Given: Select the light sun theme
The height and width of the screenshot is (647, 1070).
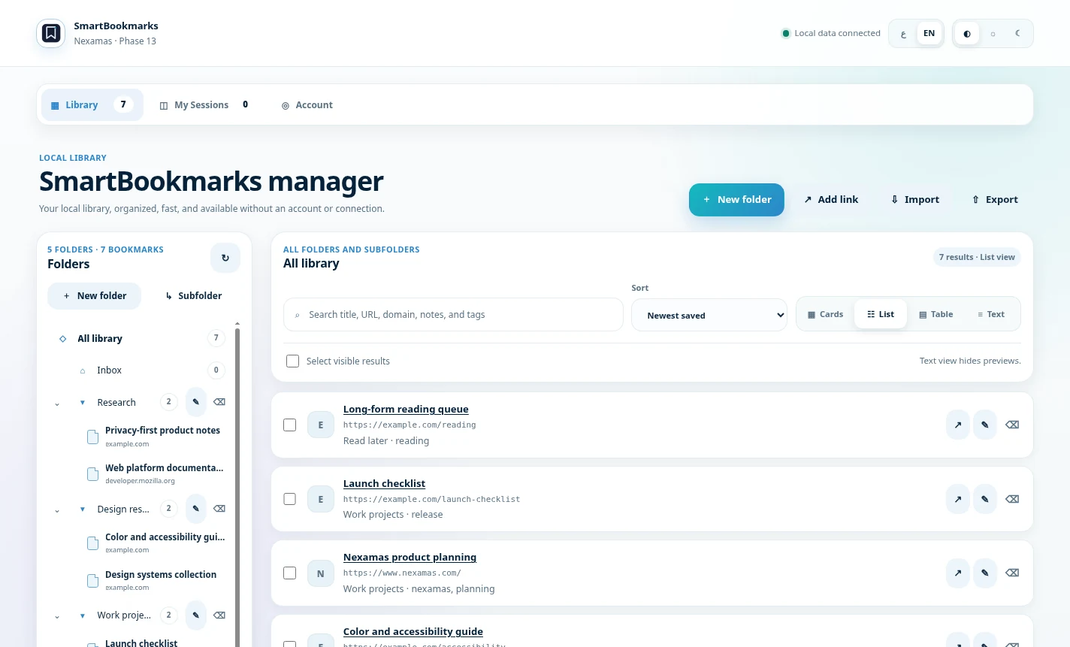Looking at the screenshot, I should tap(993, 34).
